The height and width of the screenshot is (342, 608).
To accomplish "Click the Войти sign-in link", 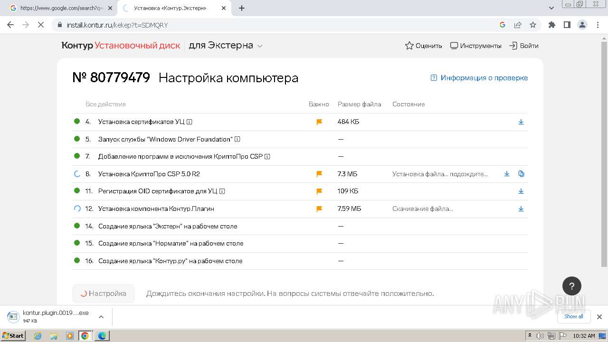I will 524,46.
